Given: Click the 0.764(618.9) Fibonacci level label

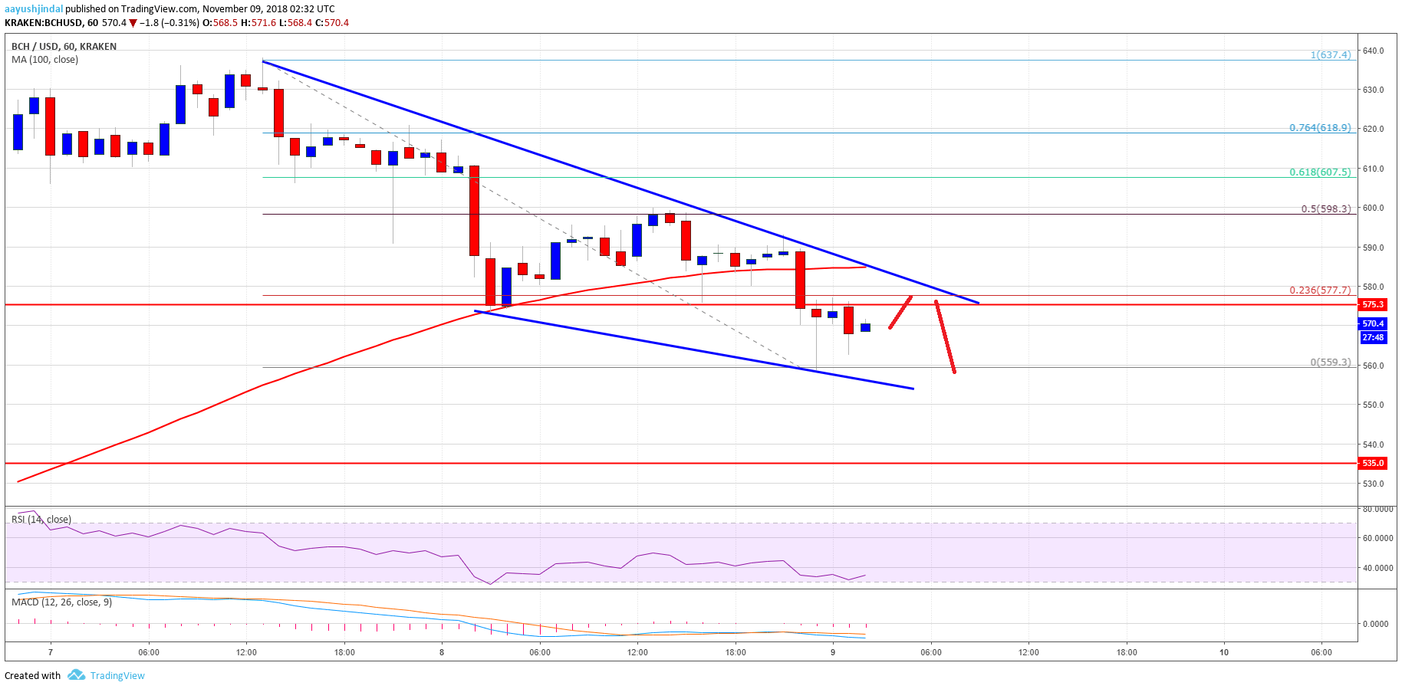Looking at the screenshot, I should click(x=1320, y=128).
